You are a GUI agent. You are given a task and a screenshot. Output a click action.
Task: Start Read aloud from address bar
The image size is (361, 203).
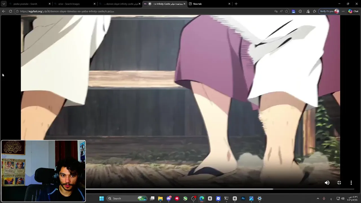(281, 11)
